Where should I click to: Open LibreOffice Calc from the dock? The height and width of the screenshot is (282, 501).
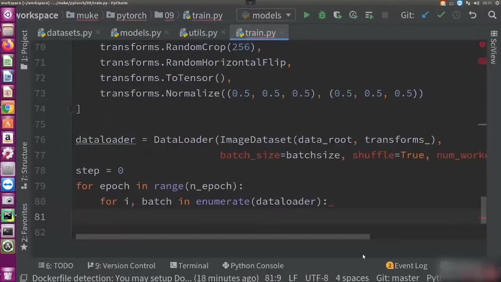(8, 61)
